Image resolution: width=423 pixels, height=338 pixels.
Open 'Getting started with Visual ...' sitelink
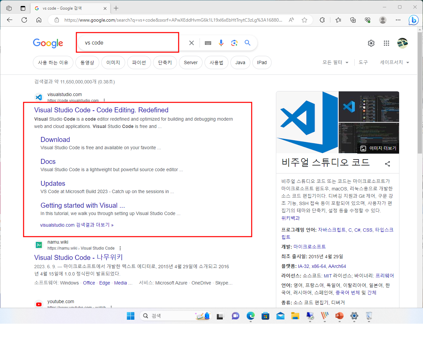coord(83,205)
